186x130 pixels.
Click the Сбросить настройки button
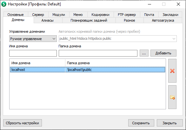(x=23, y=123)
